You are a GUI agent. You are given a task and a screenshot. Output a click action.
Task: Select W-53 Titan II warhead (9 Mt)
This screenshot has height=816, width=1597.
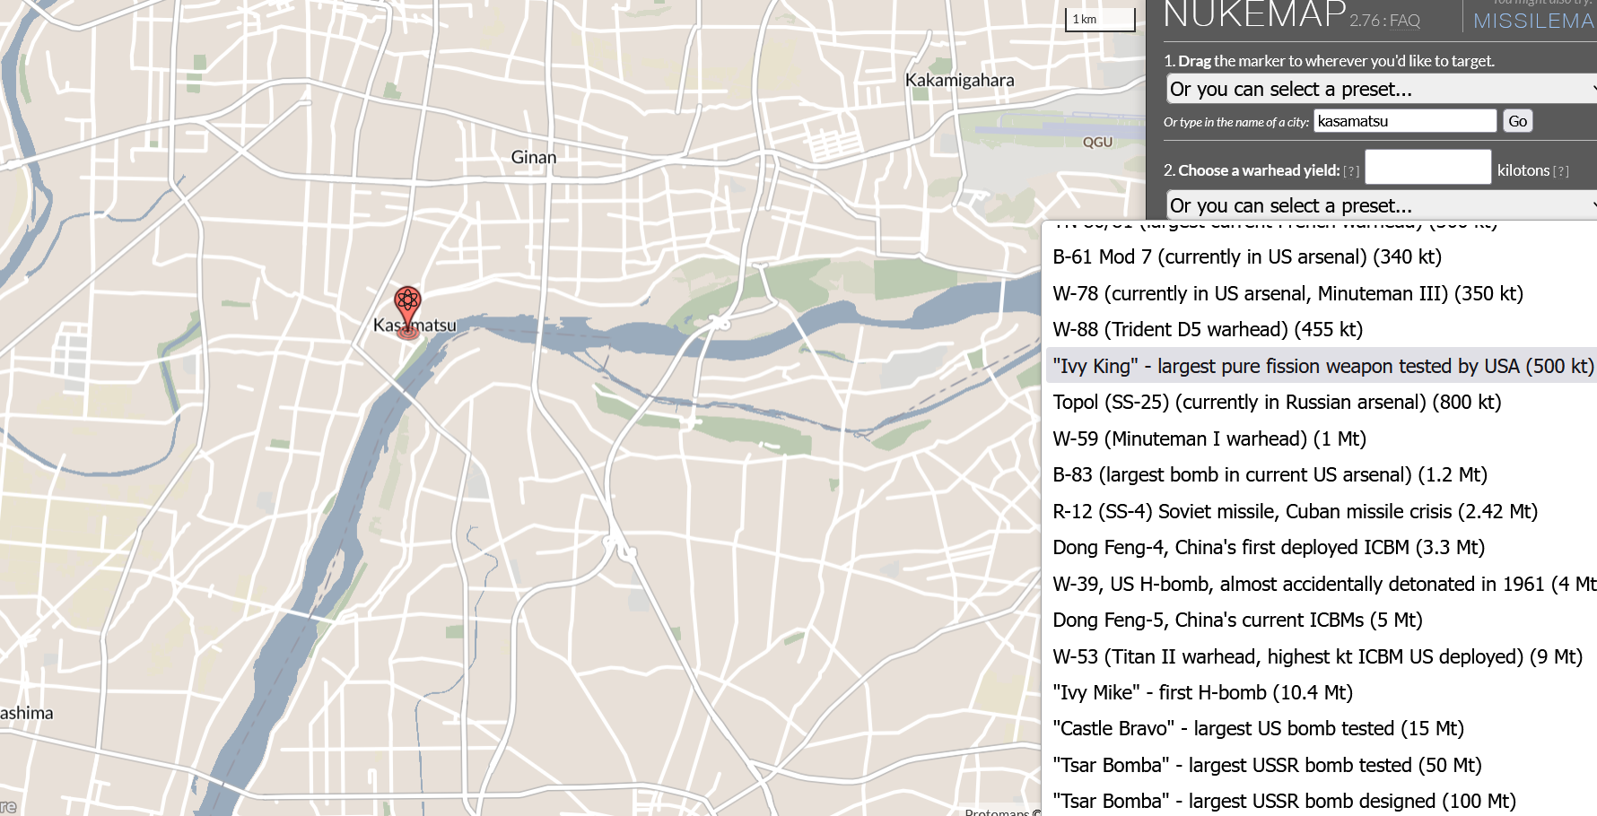[x=1322, y=656]
